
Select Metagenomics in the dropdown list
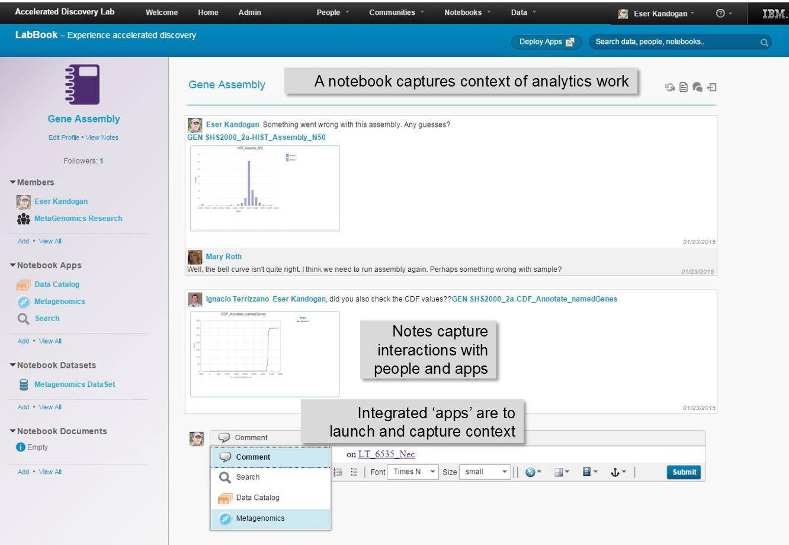[271, 519]
